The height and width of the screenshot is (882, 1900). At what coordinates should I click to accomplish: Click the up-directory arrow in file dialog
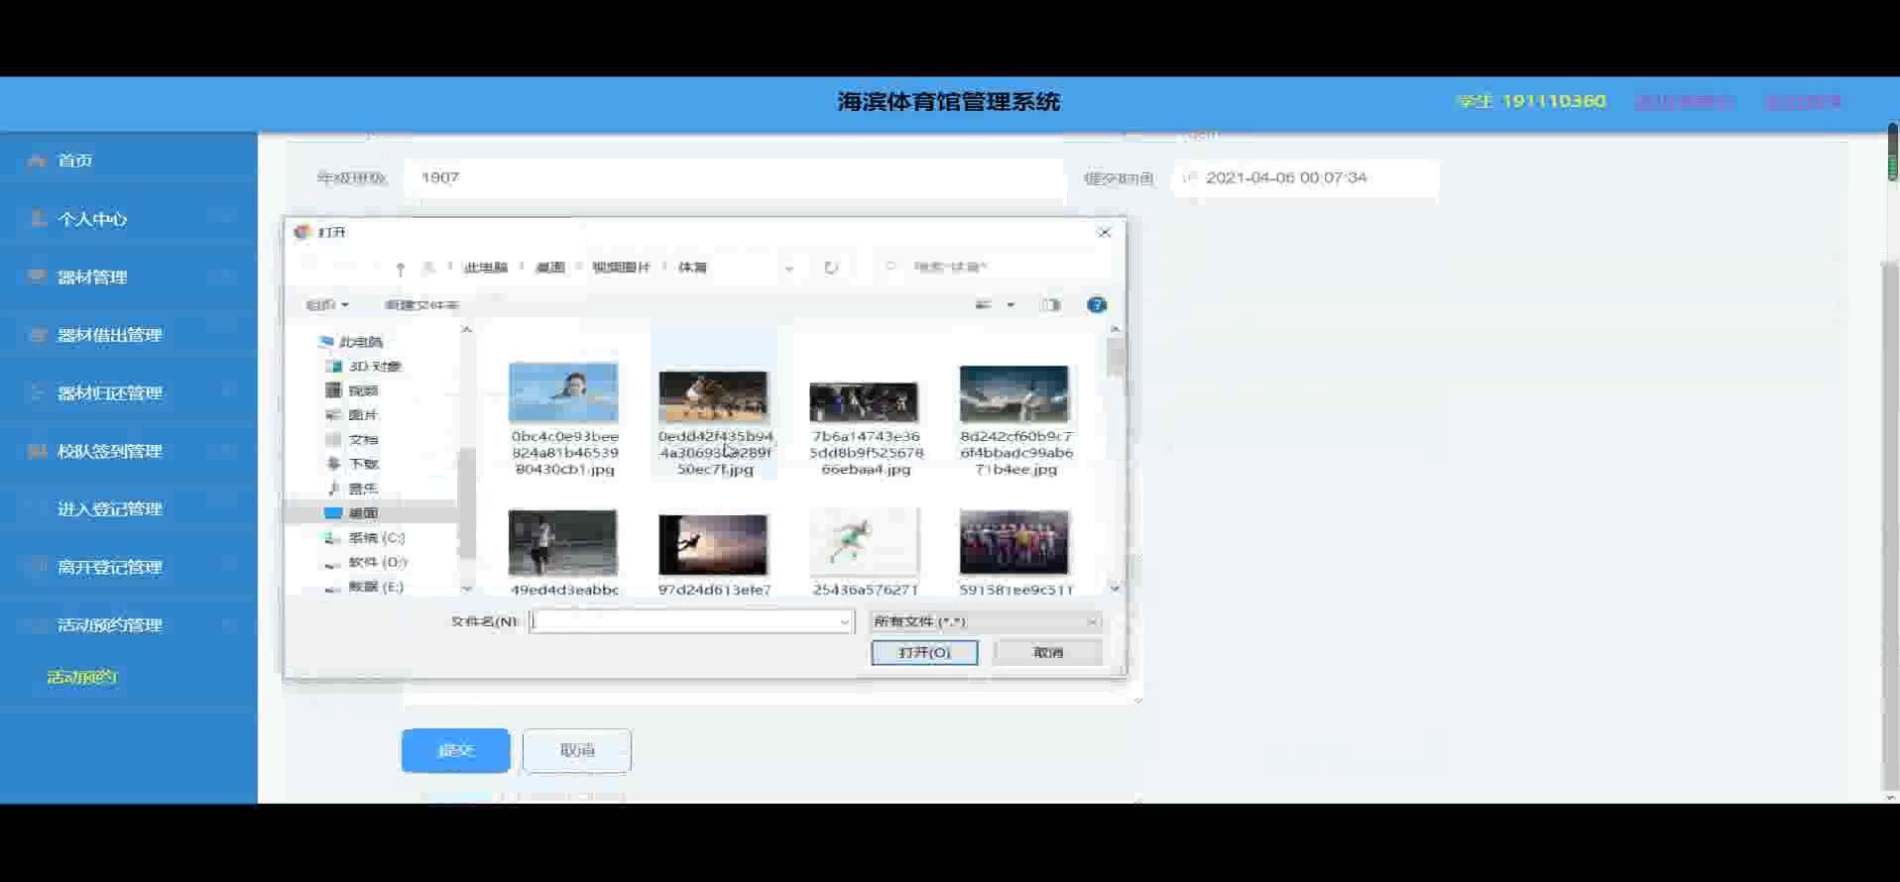[x=400, y=268]
